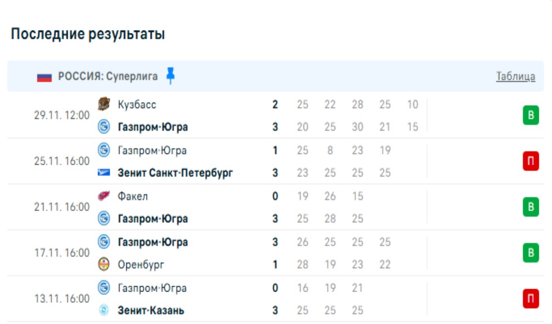This screenshot has width=552, height=324.
Task: Click the Оренбург team logo
Action: pos(104,265)
